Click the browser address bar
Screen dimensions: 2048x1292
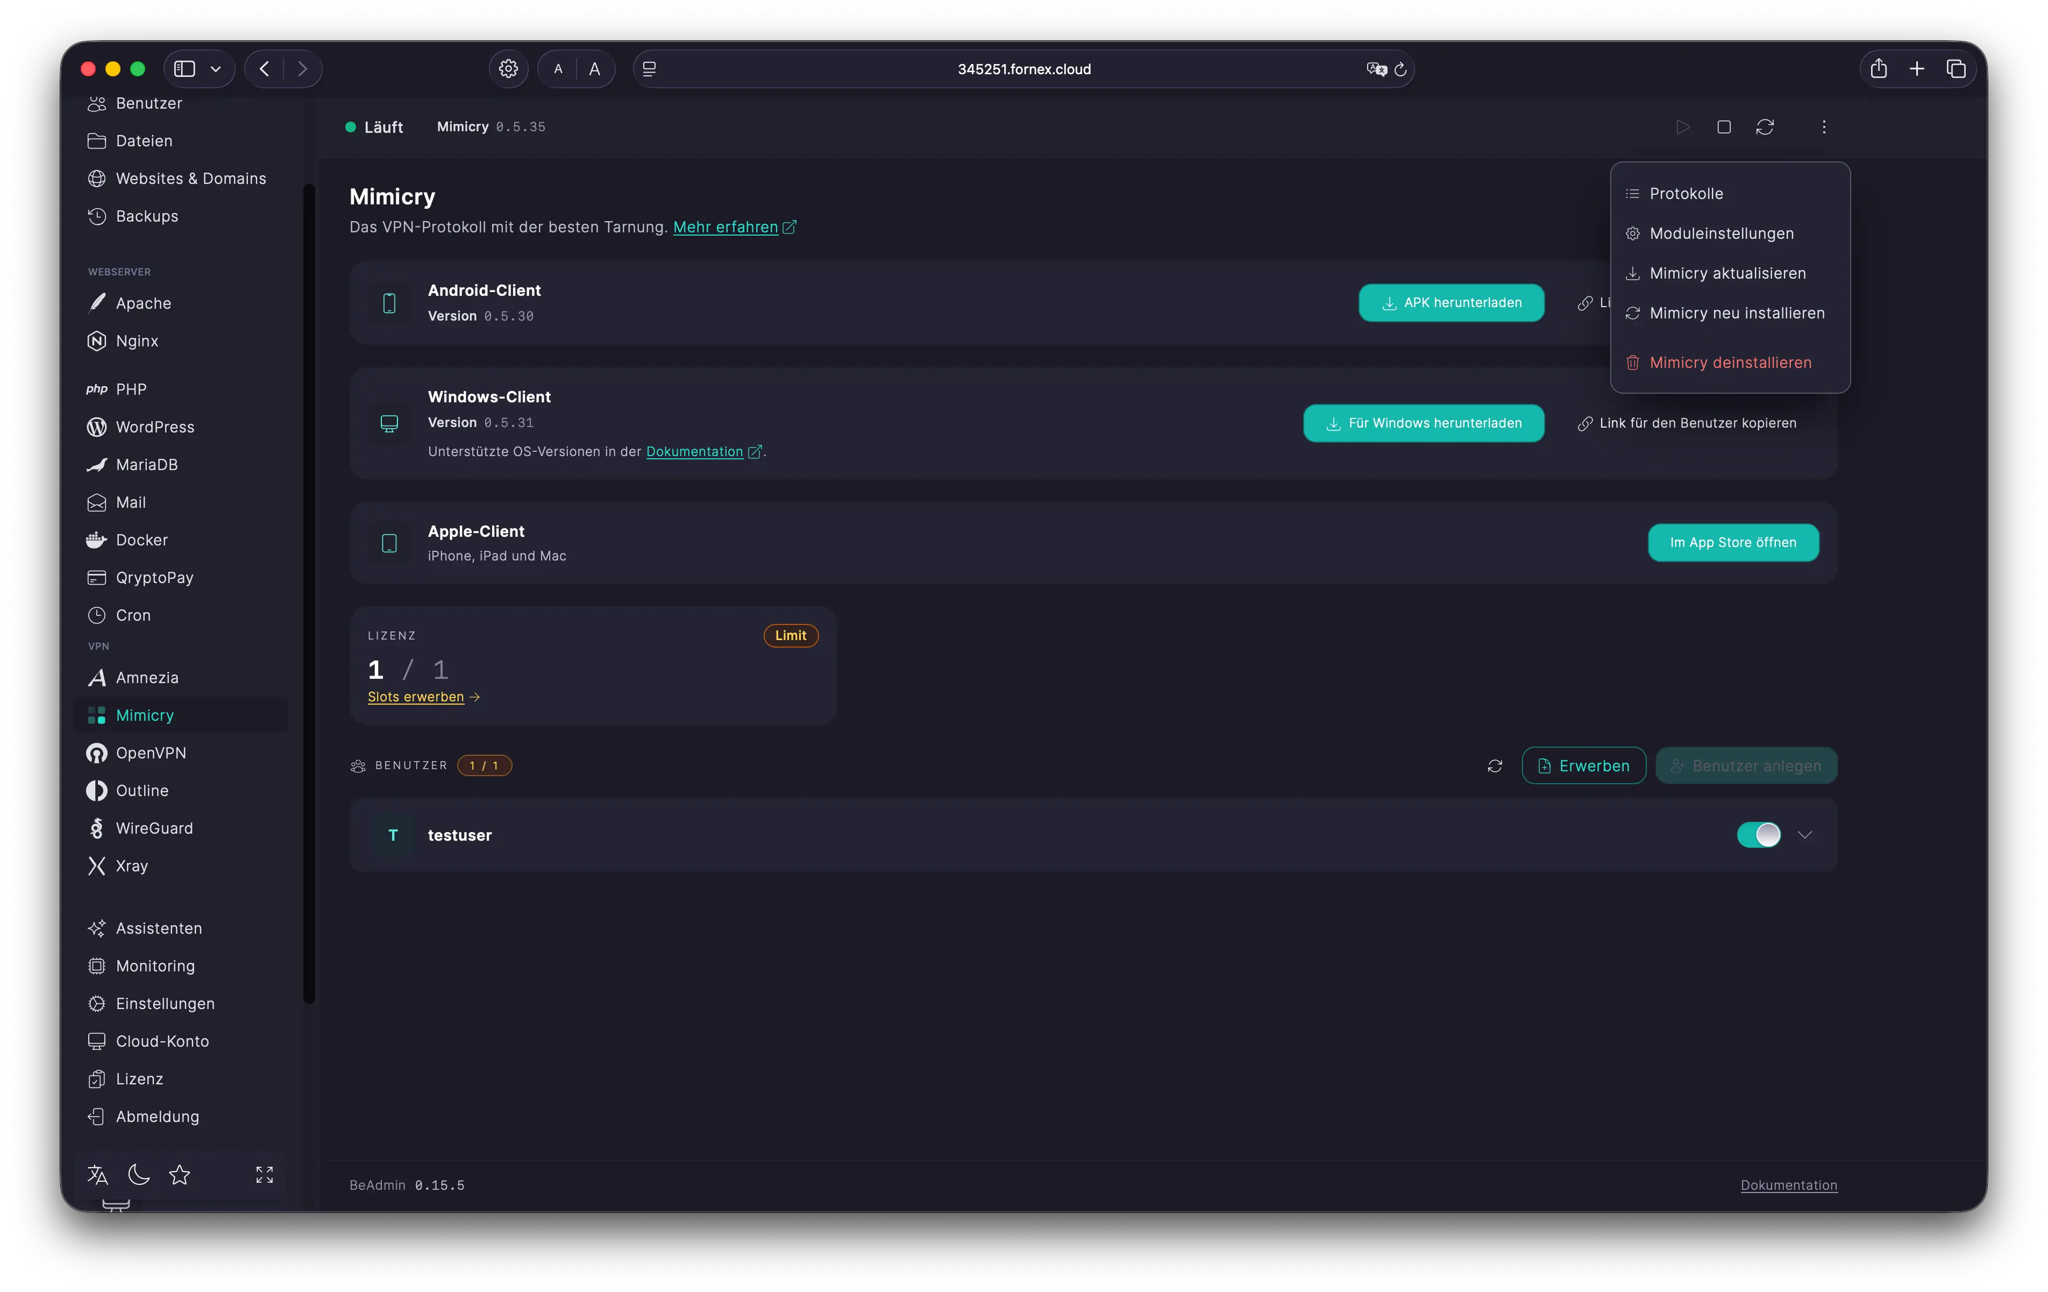point(1023,69)
